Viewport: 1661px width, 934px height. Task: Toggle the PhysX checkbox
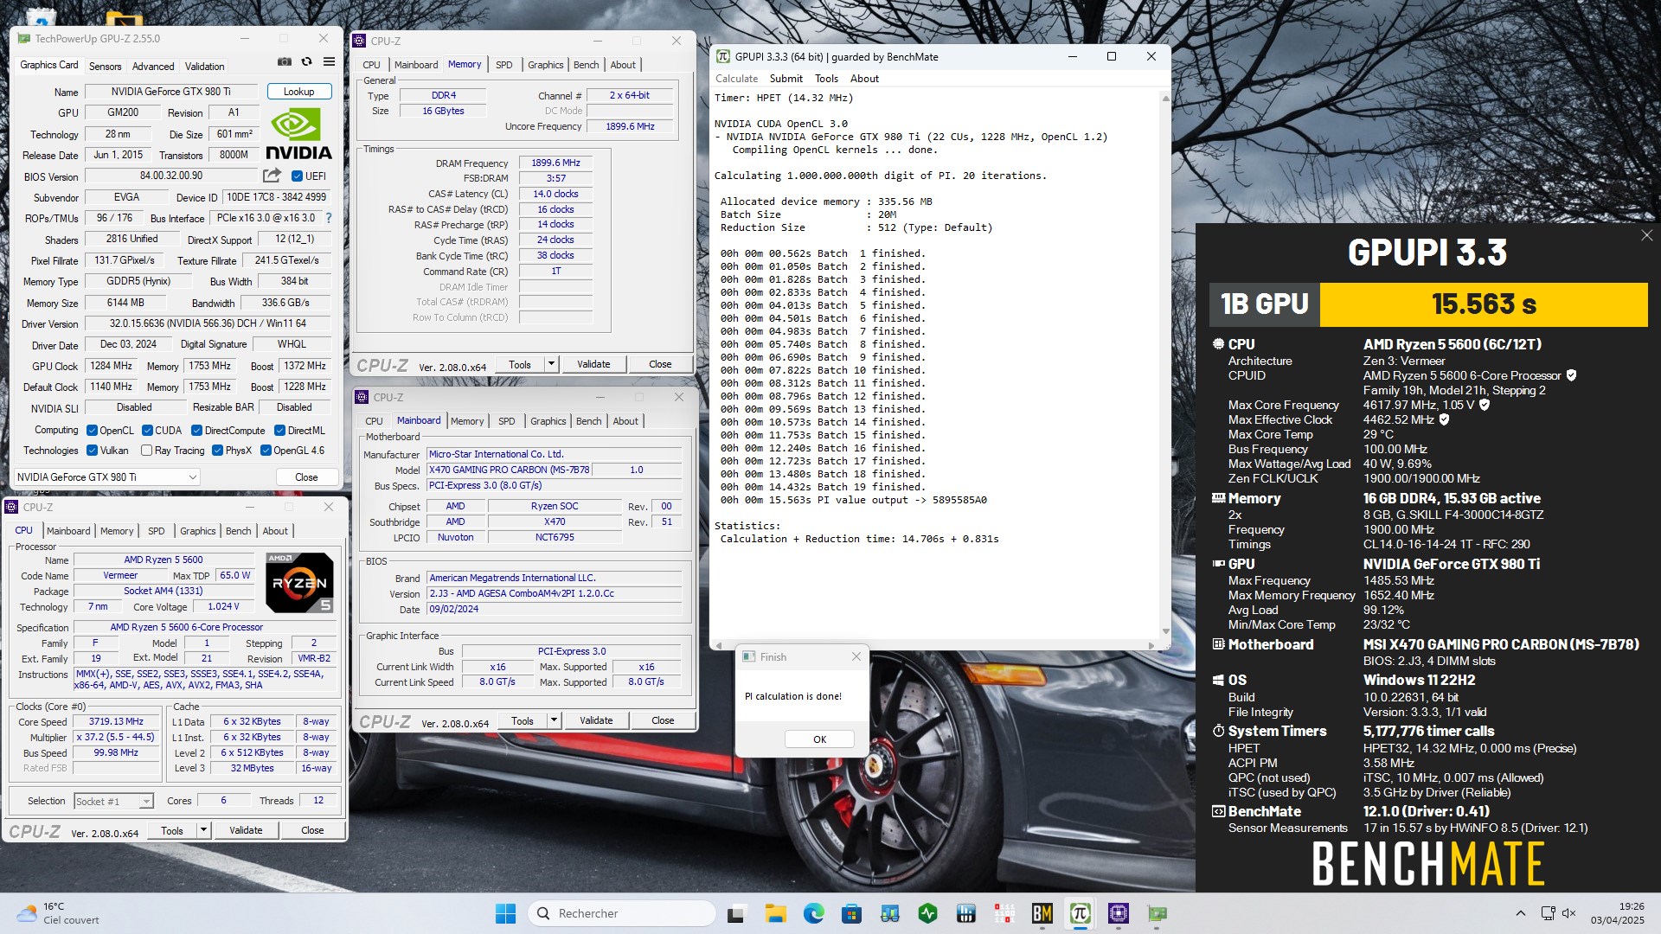(x=217, y=451)
